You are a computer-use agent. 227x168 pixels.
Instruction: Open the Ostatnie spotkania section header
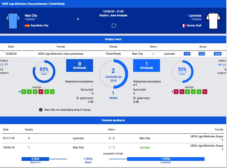[113, 120]
